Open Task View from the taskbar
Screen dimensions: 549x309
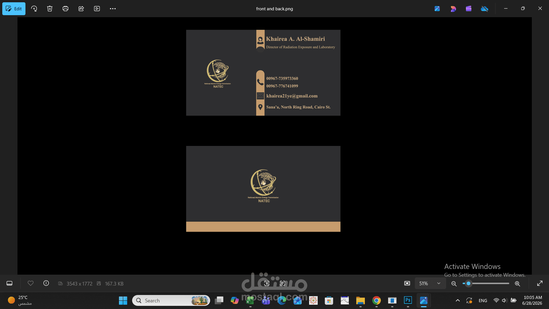(x=219, y=300)
